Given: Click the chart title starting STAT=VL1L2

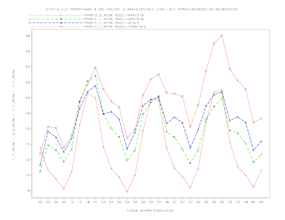Looking at the screenshot, I should (141, 9).
